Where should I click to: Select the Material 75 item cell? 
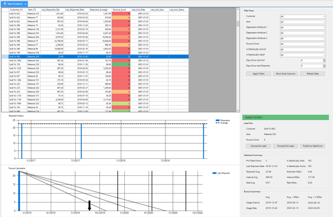click(x=34, y=41)
